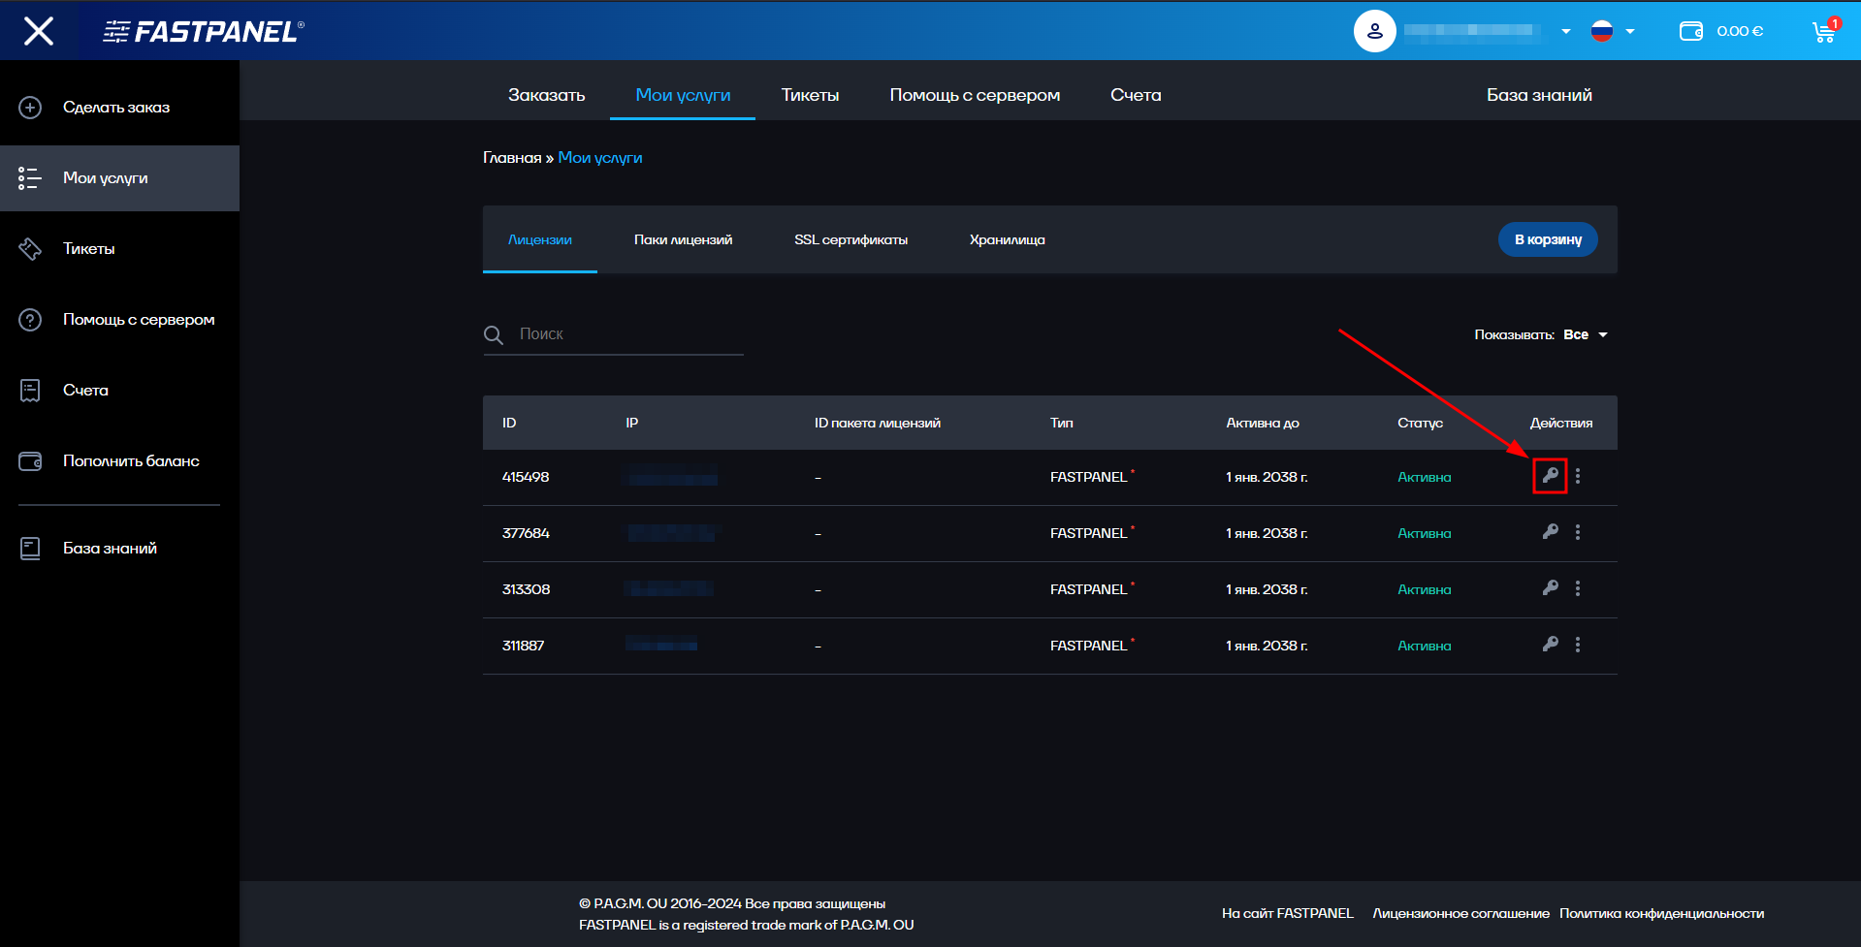This screenshot has width=1861, height=947.
Task: Select the FASTPANEL logo in the header
Action: point(201,30)
